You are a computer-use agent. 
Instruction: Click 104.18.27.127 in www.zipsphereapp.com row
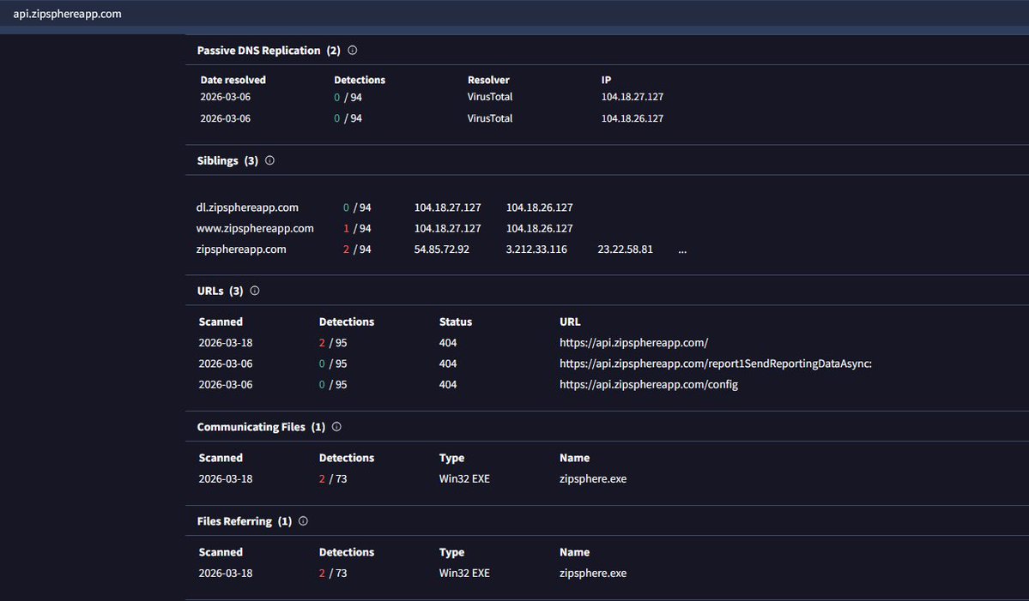click(x=448, y=228)
